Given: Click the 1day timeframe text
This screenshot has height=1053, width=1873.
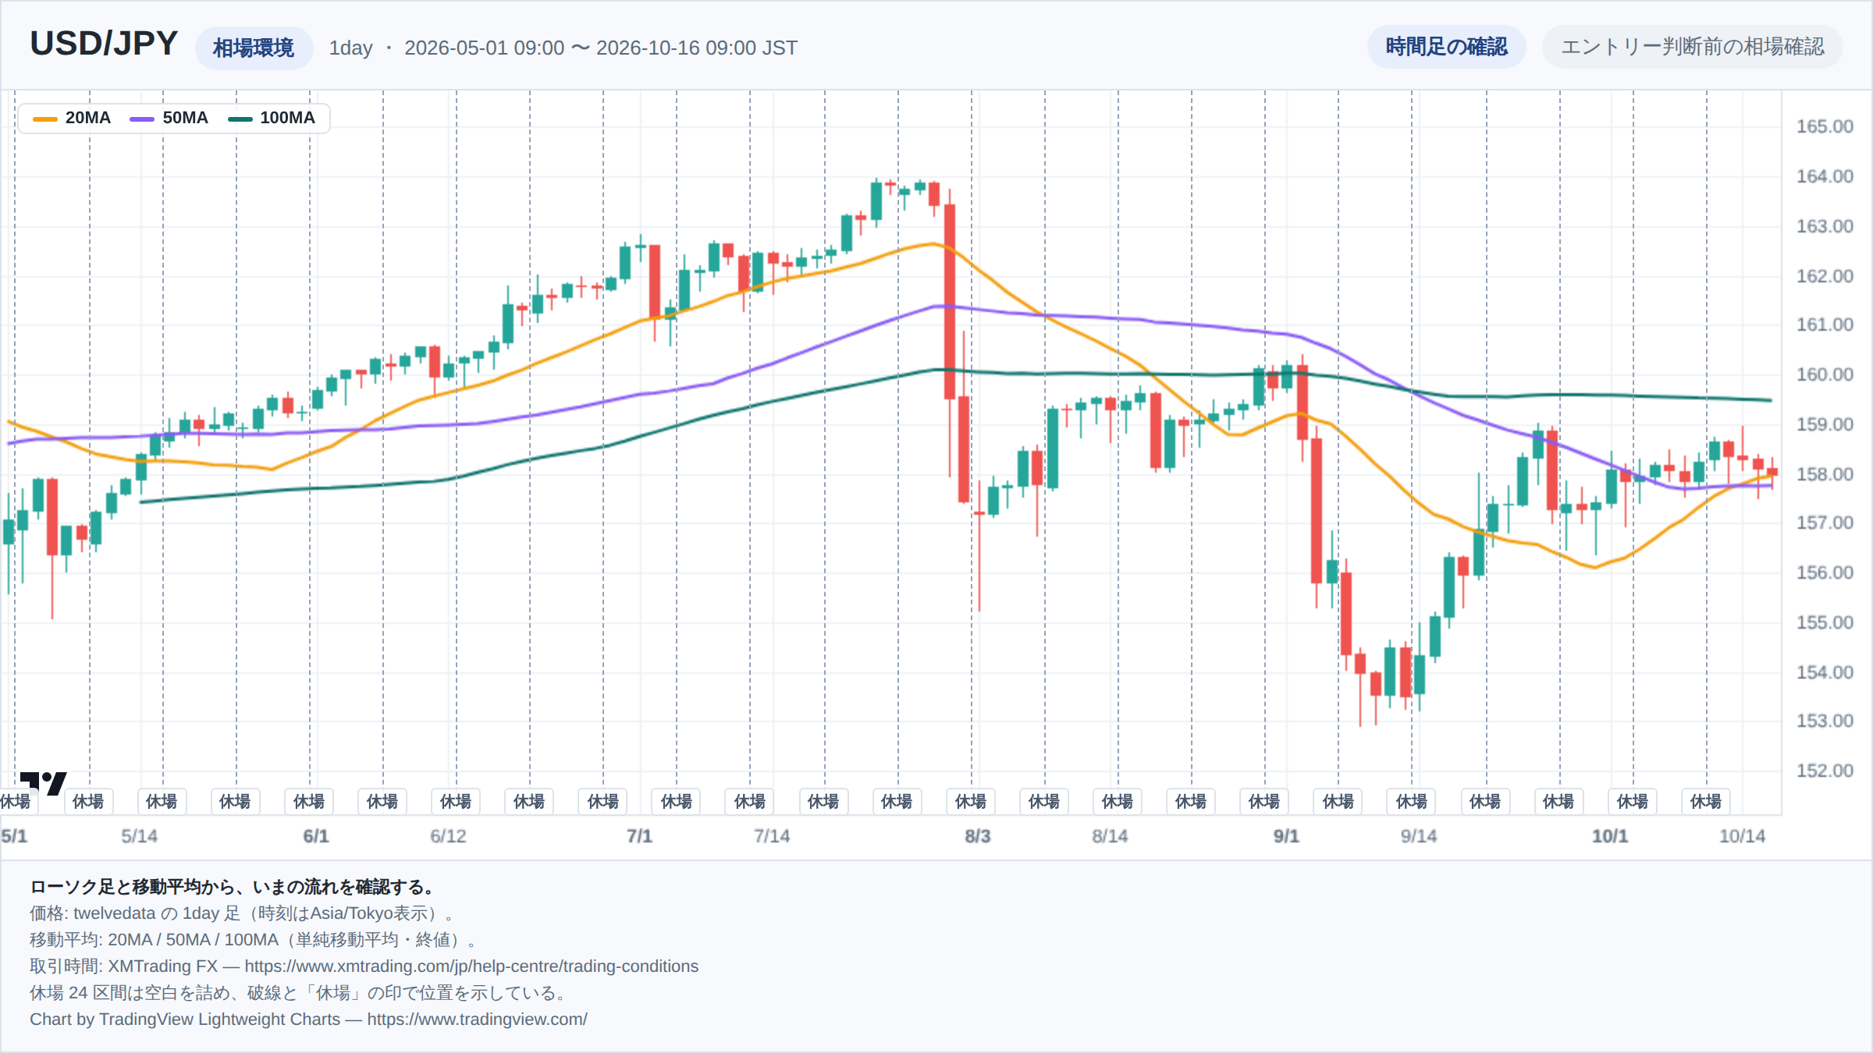Looking at the screenshot, I should (x=350, y=48).
